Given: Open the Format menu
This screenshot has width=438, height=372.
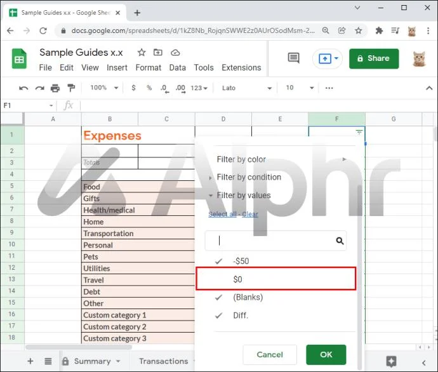Looking at the screenshot, I should [x=149, y=67].
